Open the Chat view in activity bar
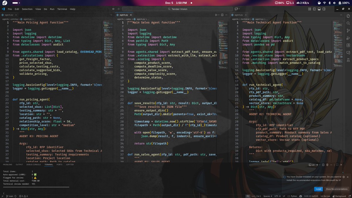This screenshot has height=198, width=352. 348,53
